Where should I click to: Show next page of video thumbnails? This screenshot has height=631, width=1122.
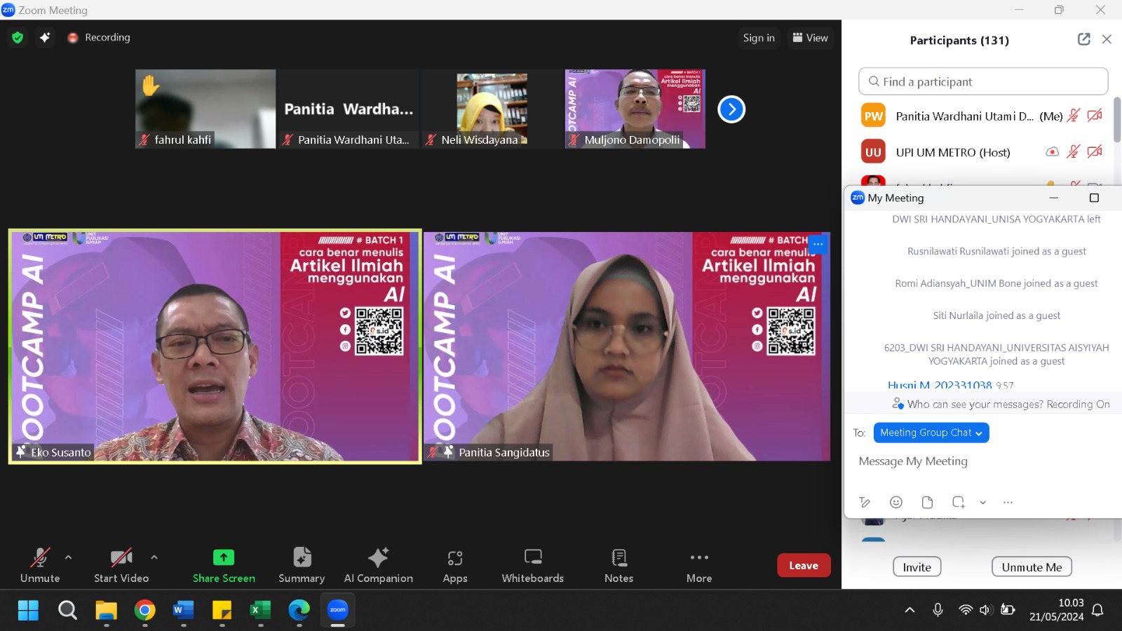pyautogui.click(x=731, y=109)
